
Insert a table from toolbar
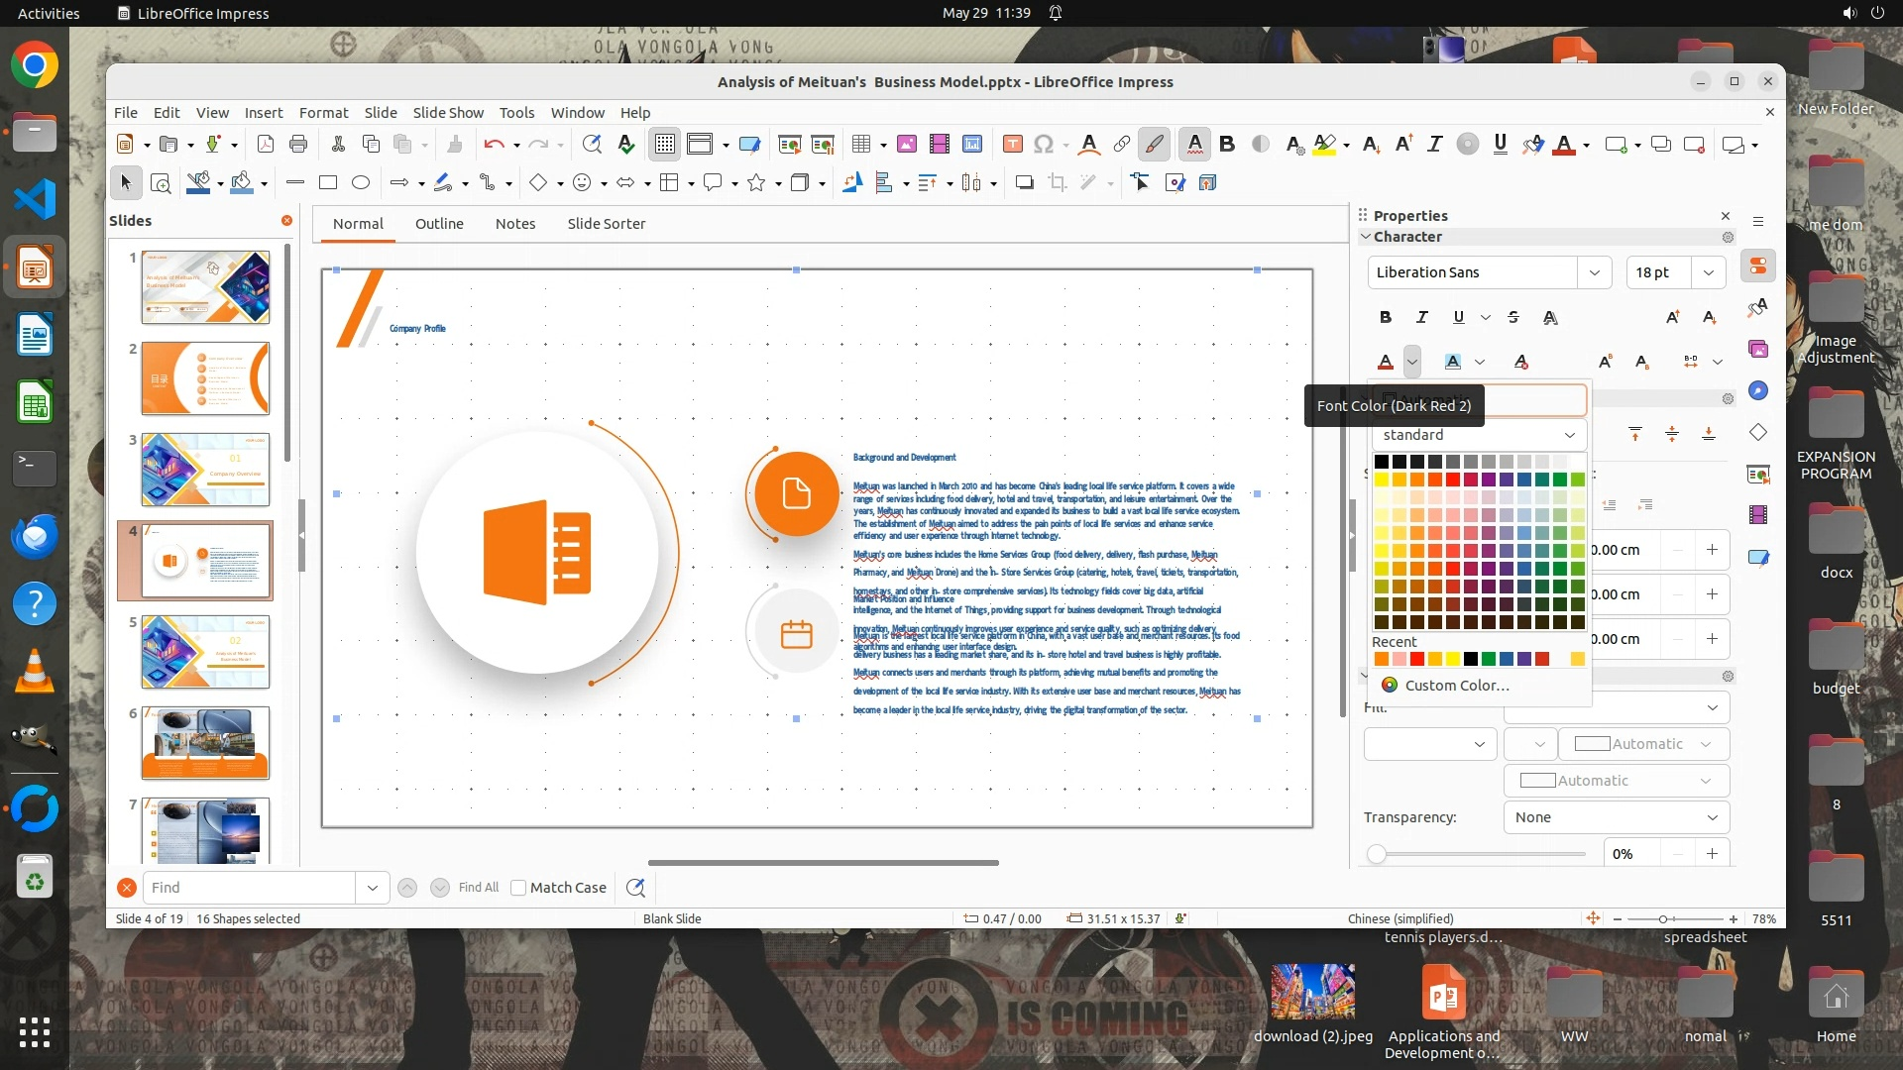pyautogui.click(x=860, y=145)
